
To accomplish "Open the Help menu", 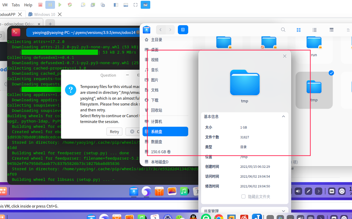I will tap(28, 5).
